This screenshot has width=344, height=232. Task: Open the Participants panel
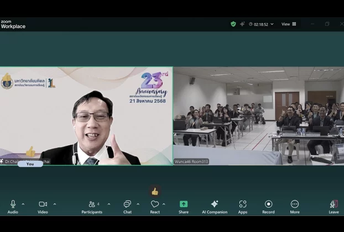tap(92, 207)
